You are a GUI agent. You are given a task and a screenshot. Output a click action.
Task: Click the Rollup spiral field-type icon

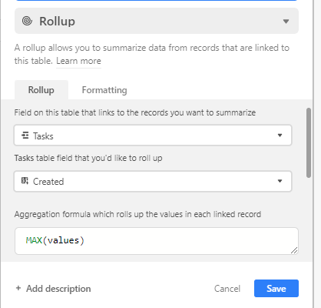(x=27, y=21)
